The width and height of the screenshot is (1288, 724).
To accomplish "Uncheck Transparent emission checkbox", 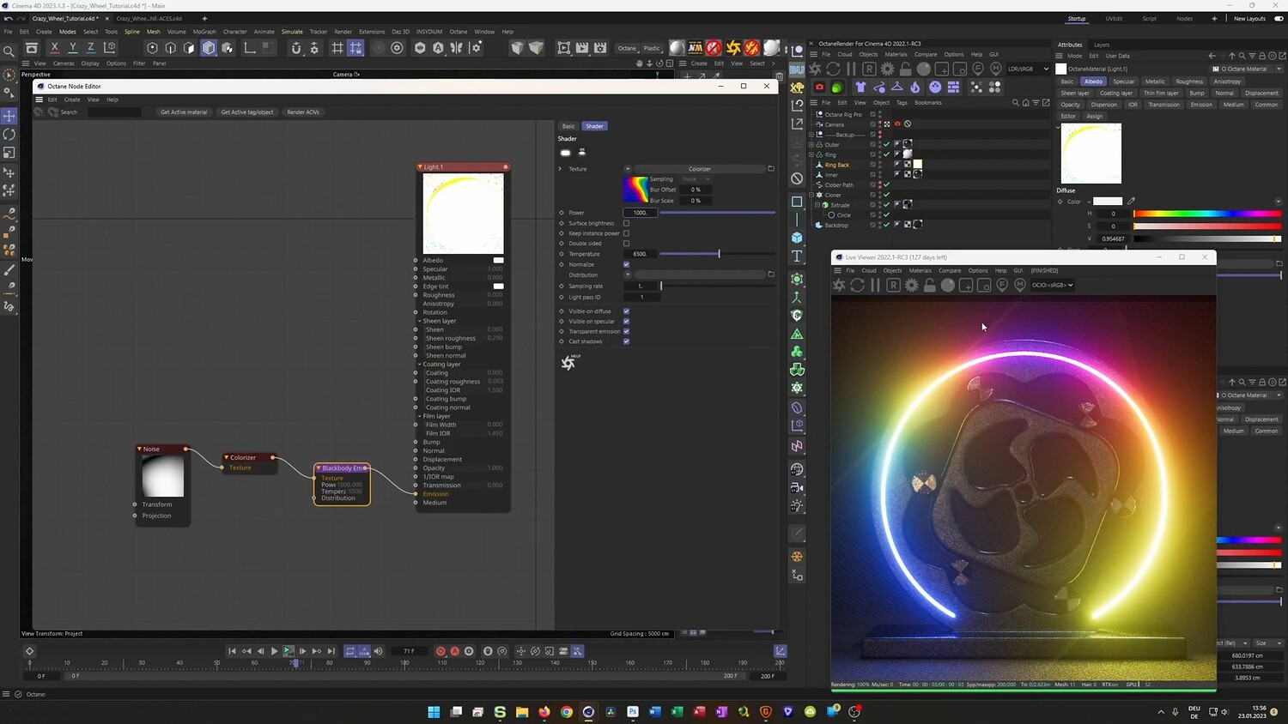I will pyautogui.click(x=626, y=331).
